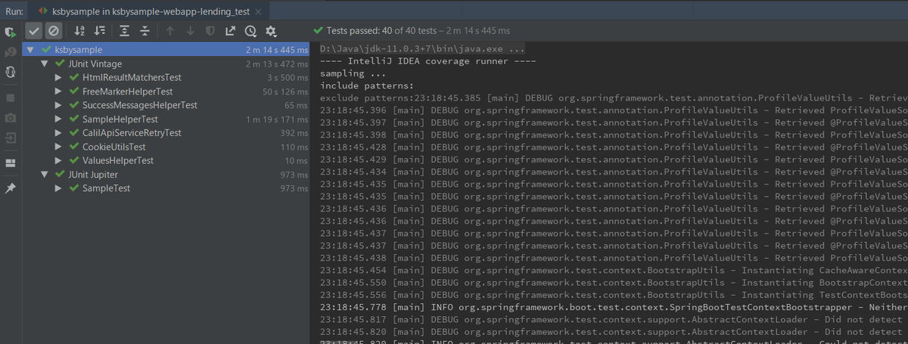Toggle Show Passed tests checkmark button
The height and width of the screenshot is (344, 908).
click(x=34, y=31)
